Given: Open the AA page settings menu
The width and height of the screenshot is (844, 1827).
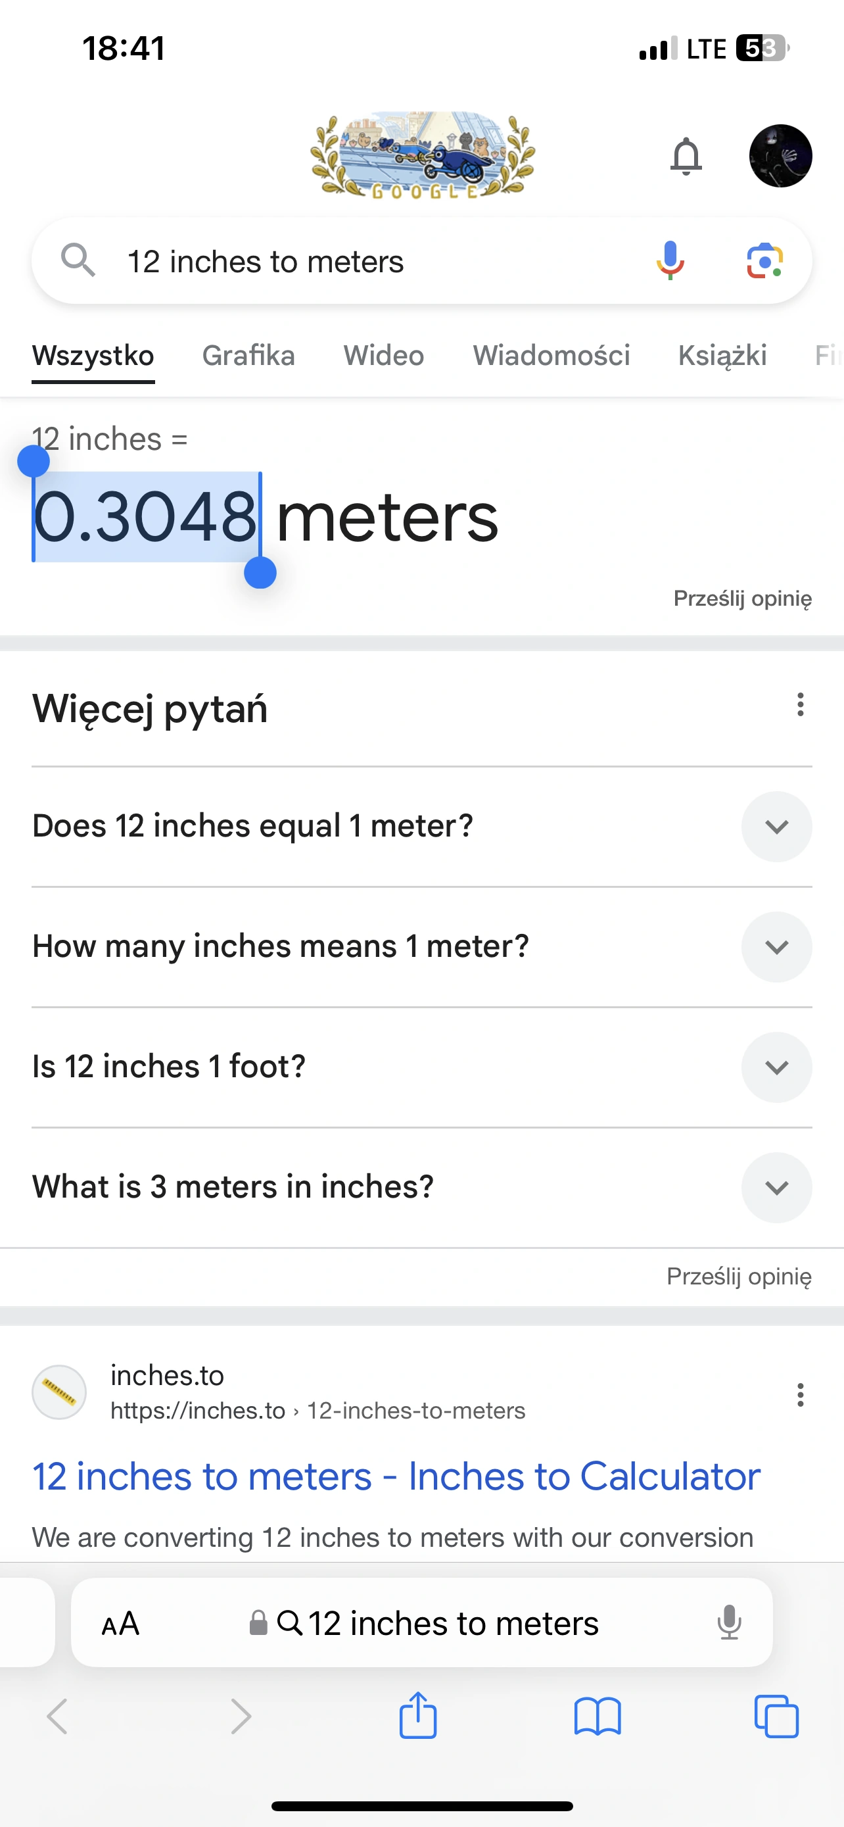Looking at the screenshot, I should pos(120,1623).
